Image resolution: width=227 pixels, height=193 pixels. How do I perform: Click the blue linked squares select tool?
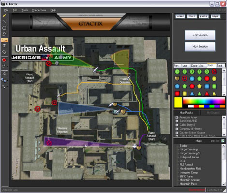coord(3,80)
